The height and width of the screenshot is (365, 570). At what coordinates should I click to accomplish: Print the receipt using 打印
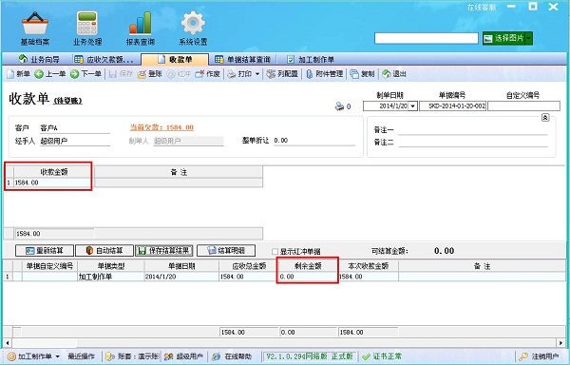click(x=239, y=74)
